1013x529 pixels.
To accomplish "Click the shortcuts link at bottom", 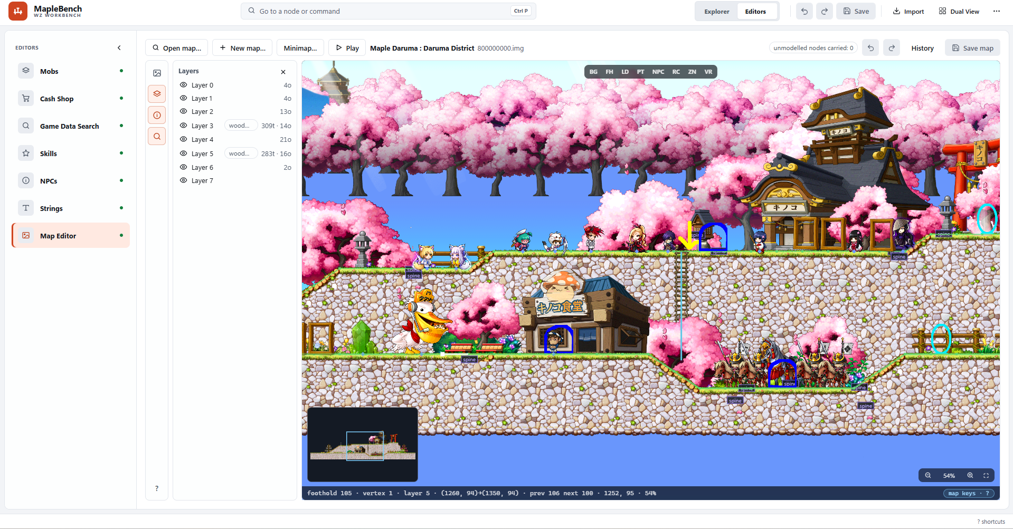I will point(991,522).
